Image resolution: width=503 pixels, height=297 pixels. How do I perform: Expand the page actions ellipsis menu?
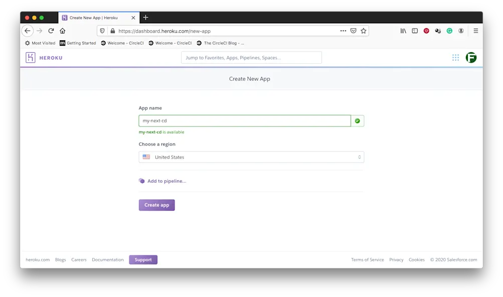343,31
